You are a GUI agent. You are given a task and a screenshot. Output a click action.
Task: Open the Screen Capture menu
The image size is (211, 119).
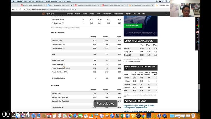pyautogui.click(x=51, y=1)
